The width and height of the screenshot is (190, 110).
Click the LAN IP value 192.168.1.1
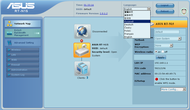(161, 63)
